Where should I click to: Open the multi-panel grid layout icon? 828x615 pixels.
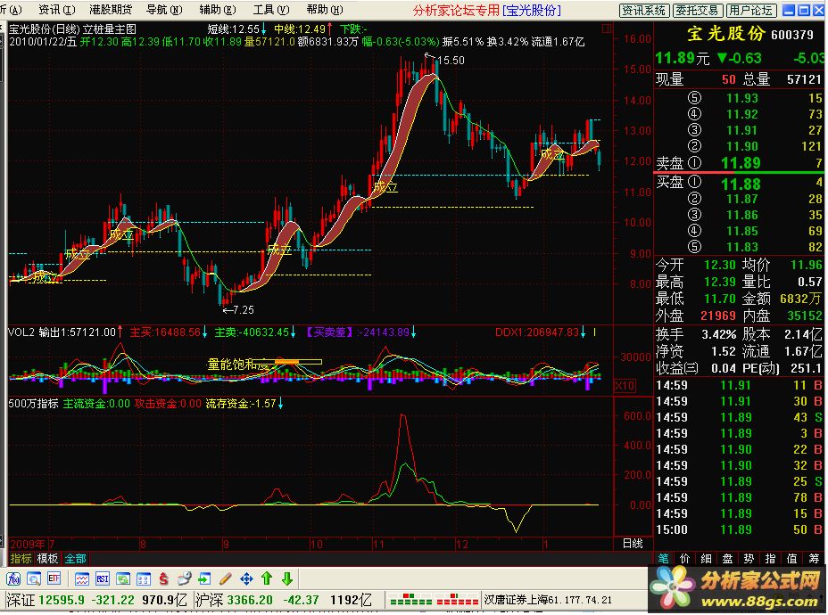coord(144,580)
